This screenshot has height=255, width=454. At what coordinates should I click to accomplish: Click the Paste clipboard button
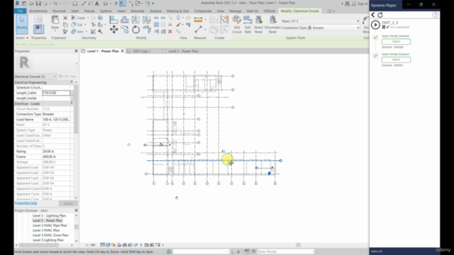pyautogui.click(x=55, y=23)
